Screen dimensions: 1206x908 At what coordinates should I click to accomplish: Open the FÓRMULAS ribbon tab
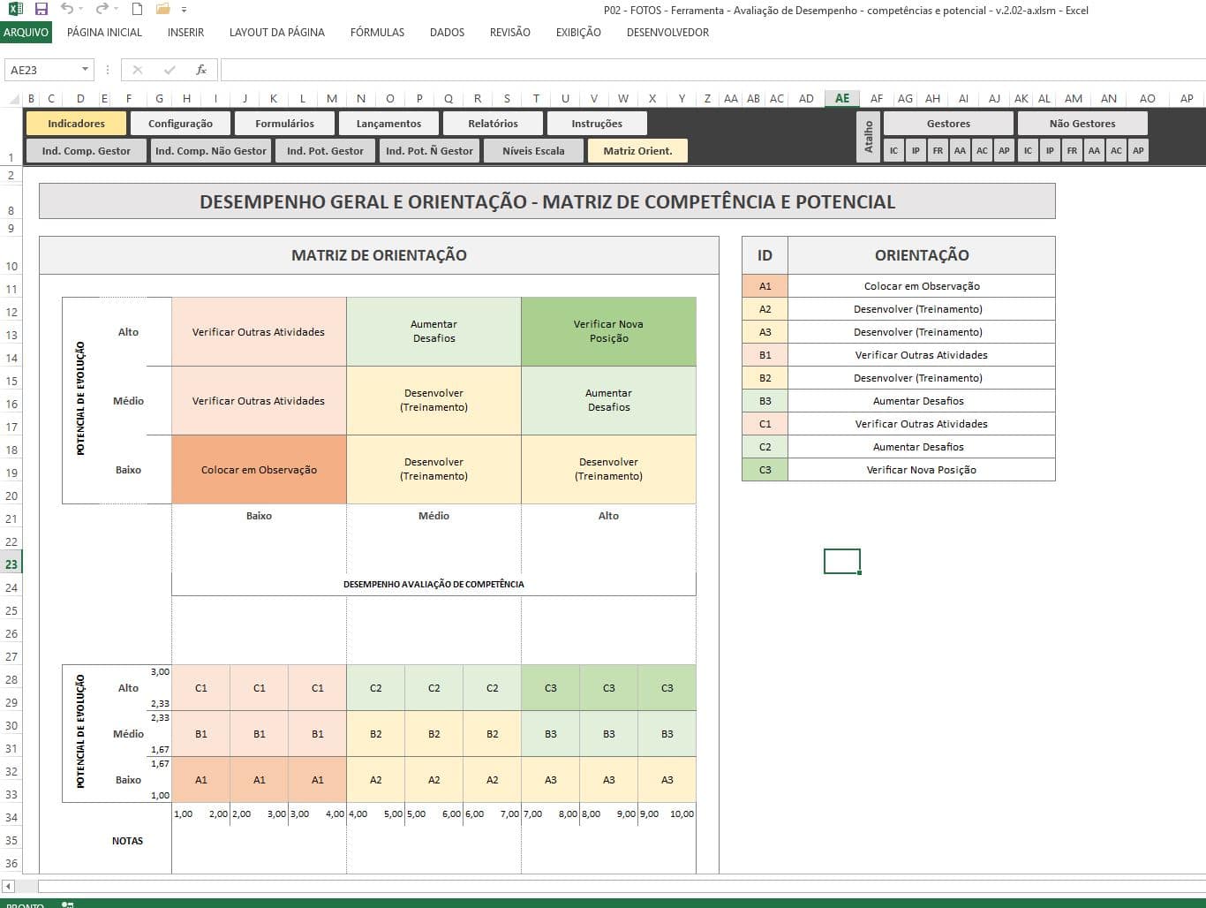(377, 33)
